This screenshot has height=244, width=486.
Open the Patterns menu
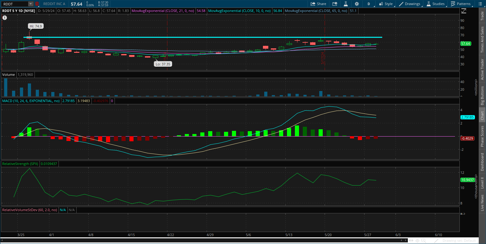point(461,4)
